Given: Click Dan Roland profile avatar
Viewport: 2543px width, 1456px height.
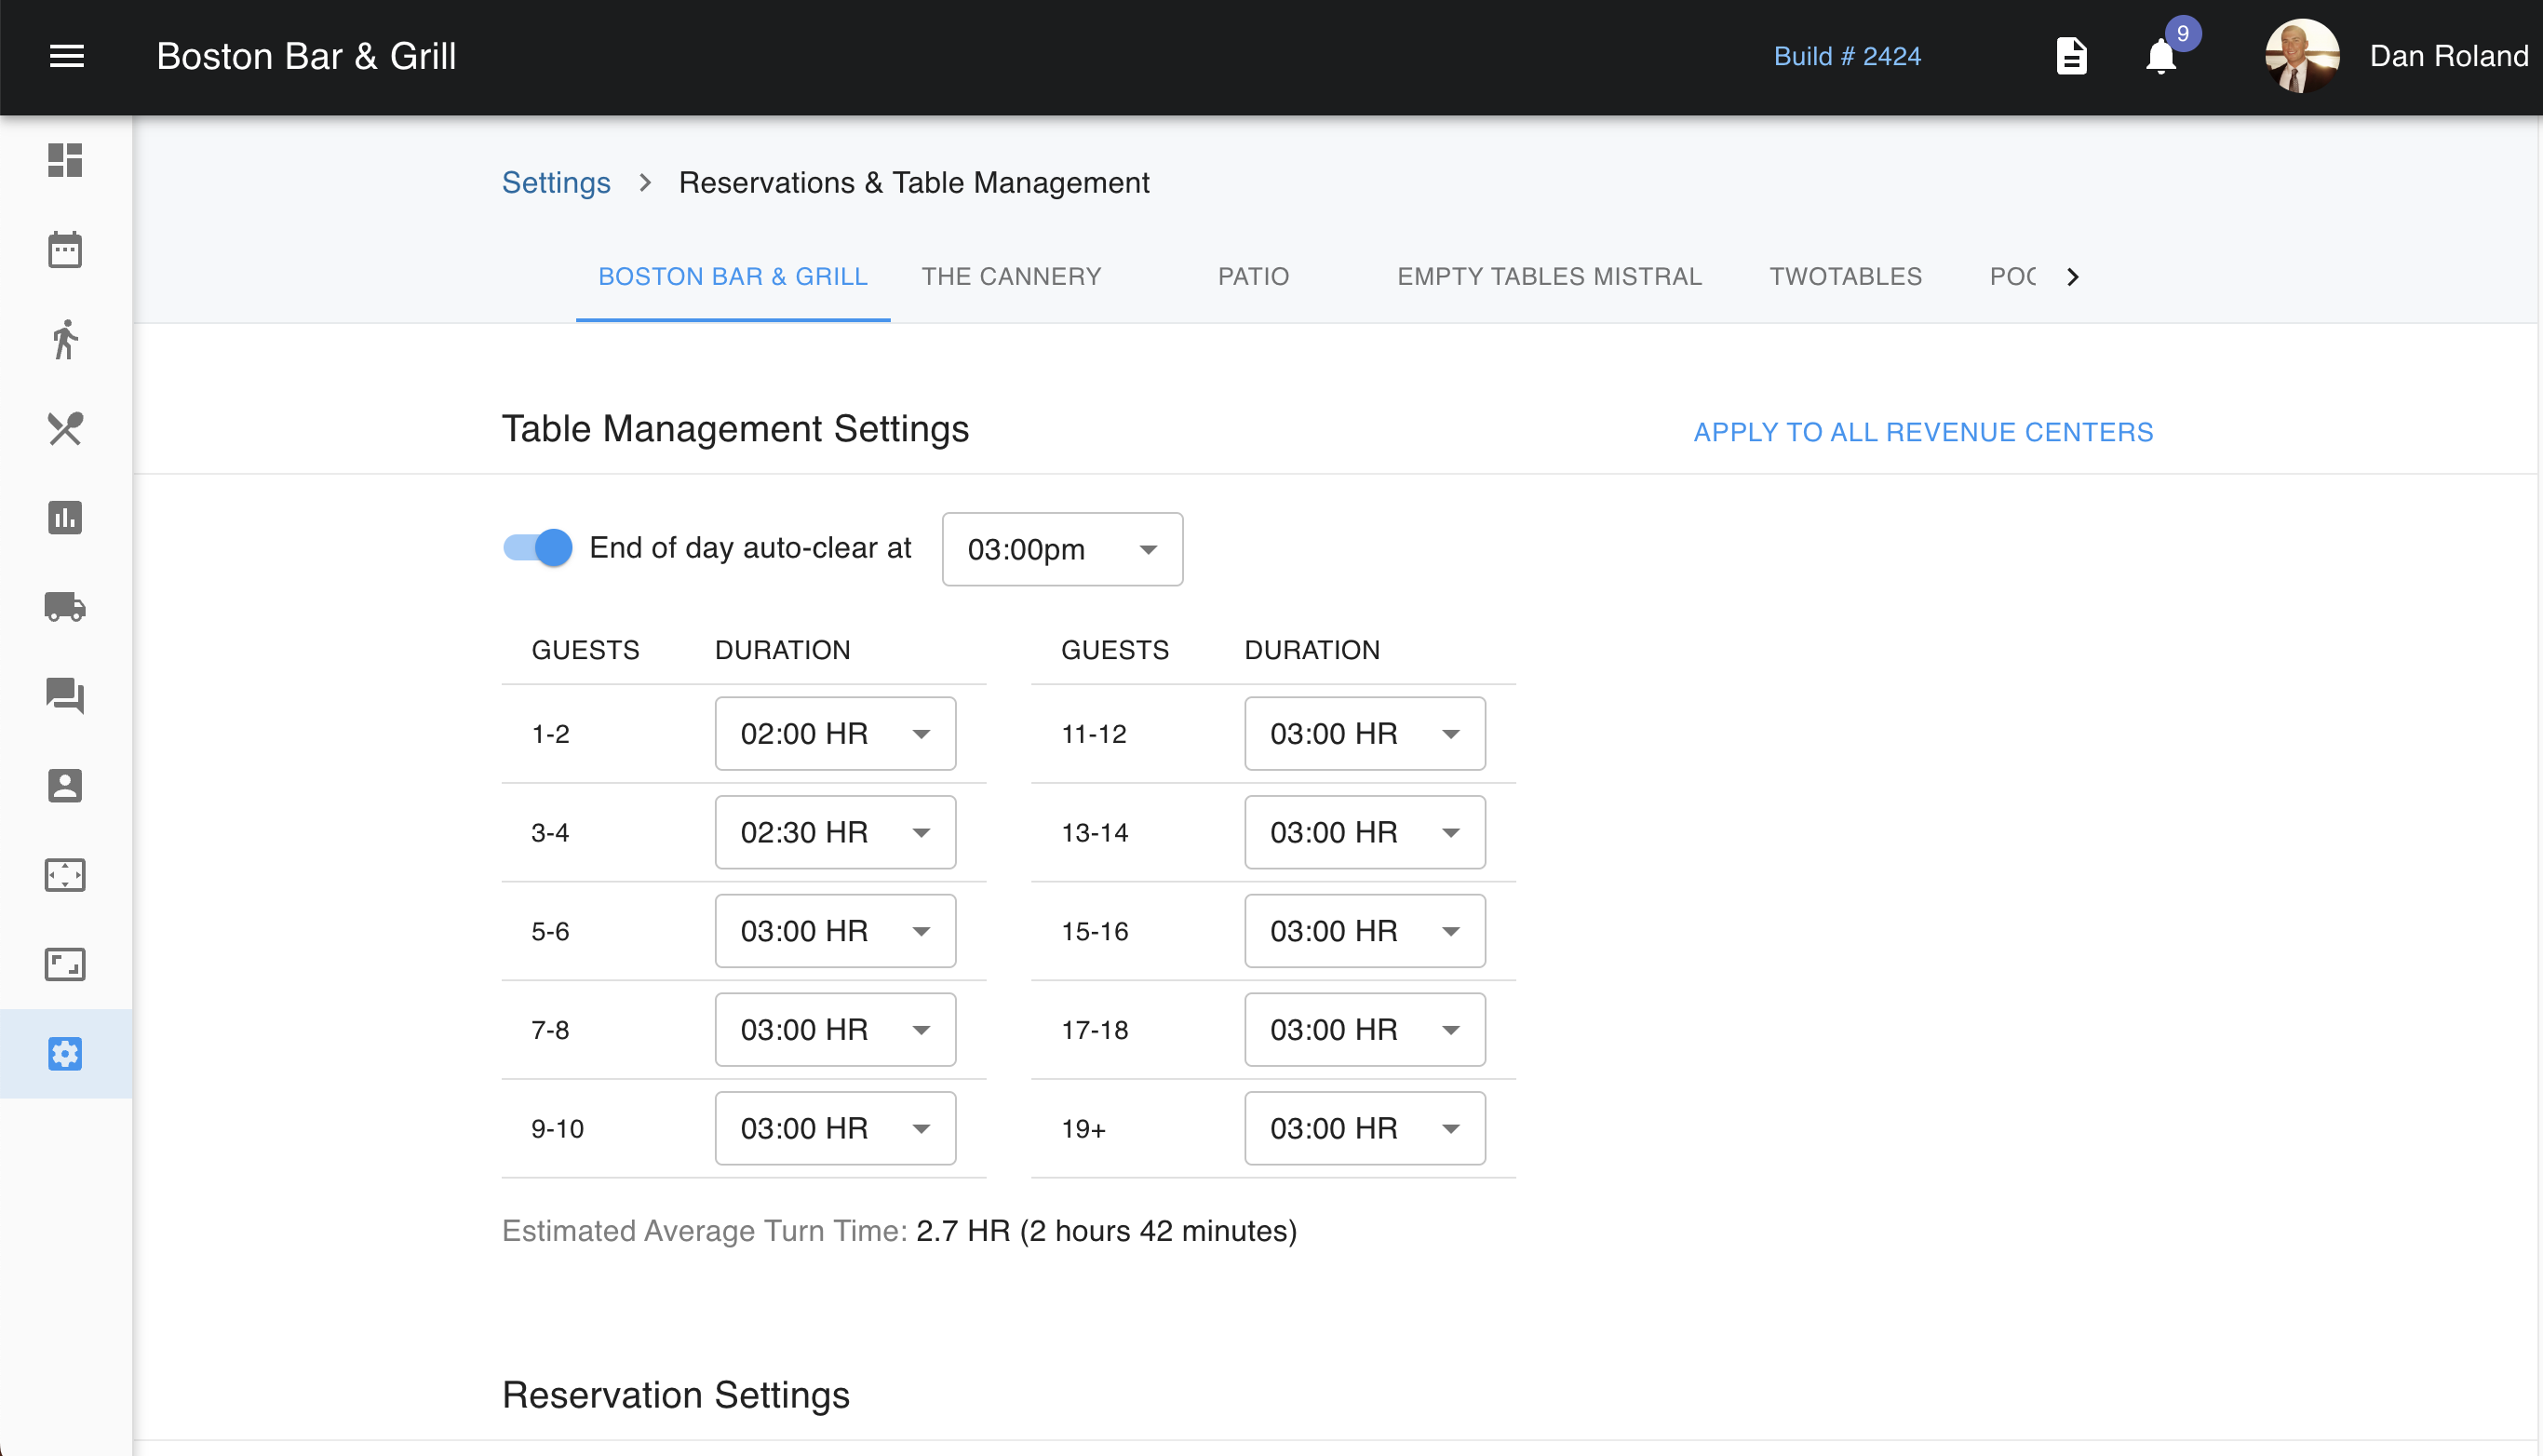Looking at the screenshot, I should (x=2301, y=57).
